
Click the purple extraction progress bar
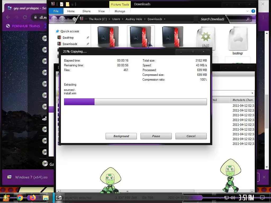(x=135, y=102)
